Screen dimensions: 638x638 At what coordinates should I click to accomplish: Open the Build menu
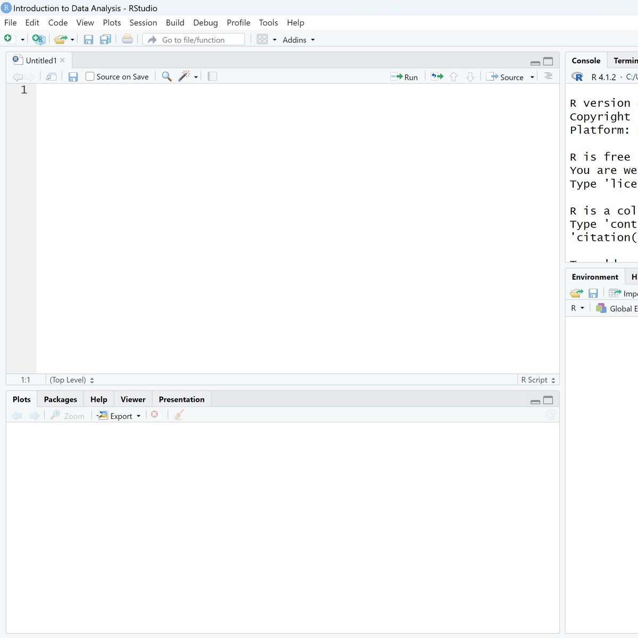pyautogui.click(x=175, y=23)
